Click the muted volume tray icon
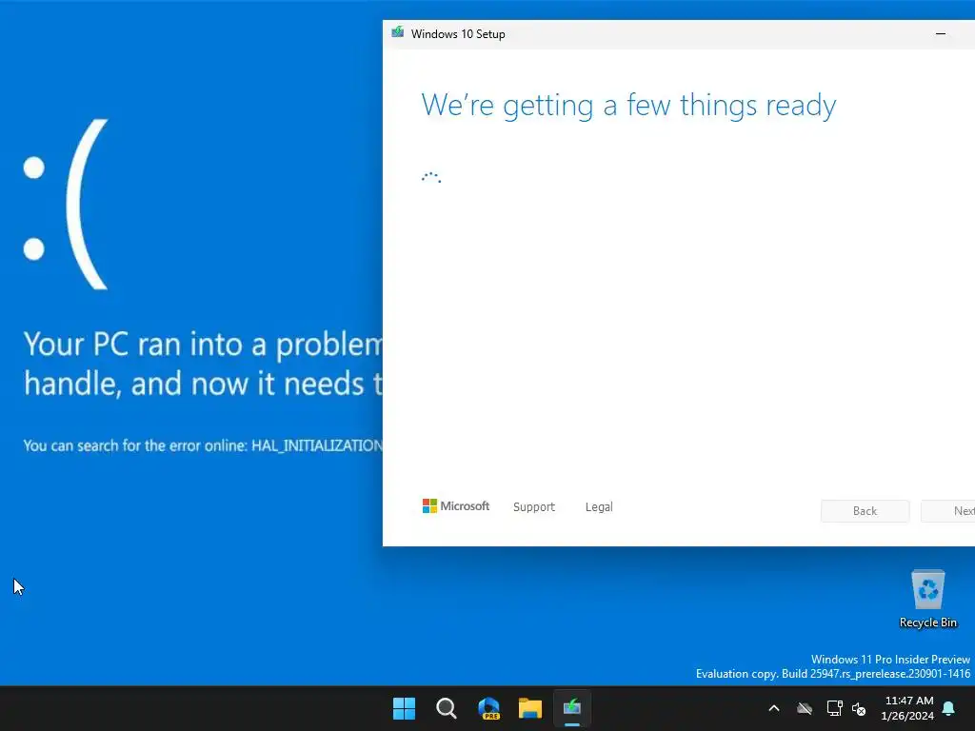Viewport: 975px width, 731px height. pyautogui.click(x=860, y=708)
